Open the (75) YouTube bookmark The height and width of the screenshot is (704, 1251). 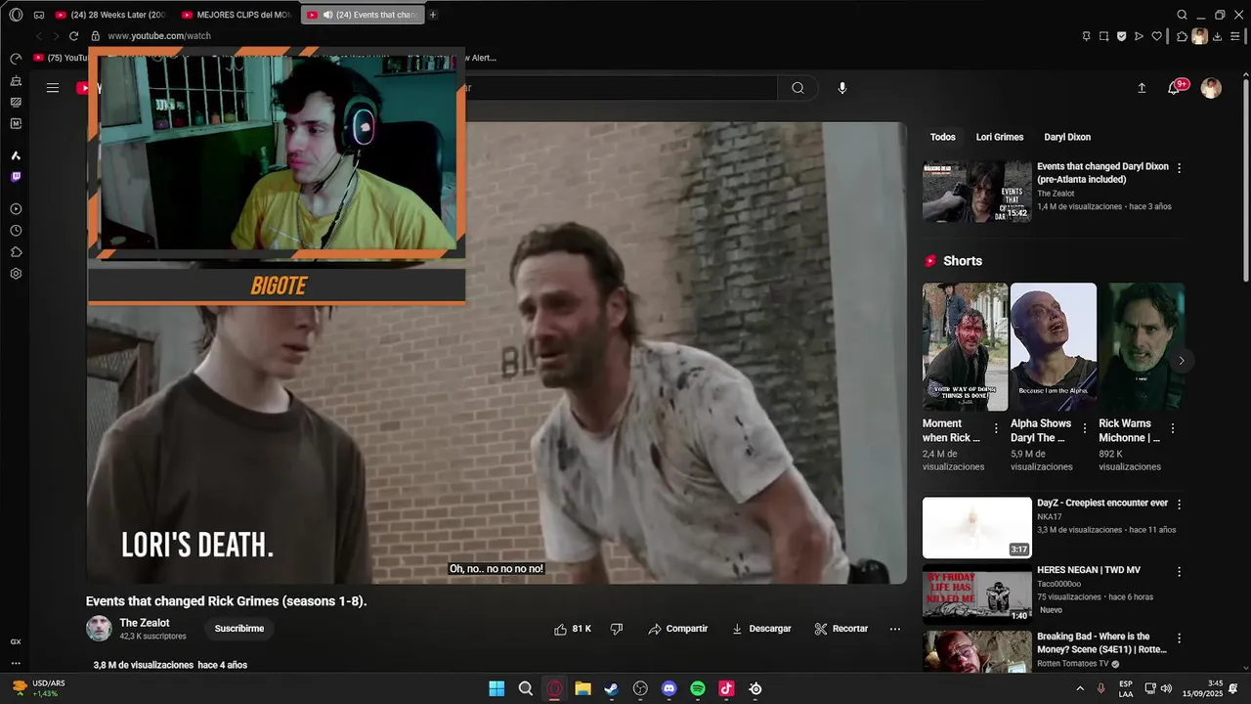pos(61,58)
